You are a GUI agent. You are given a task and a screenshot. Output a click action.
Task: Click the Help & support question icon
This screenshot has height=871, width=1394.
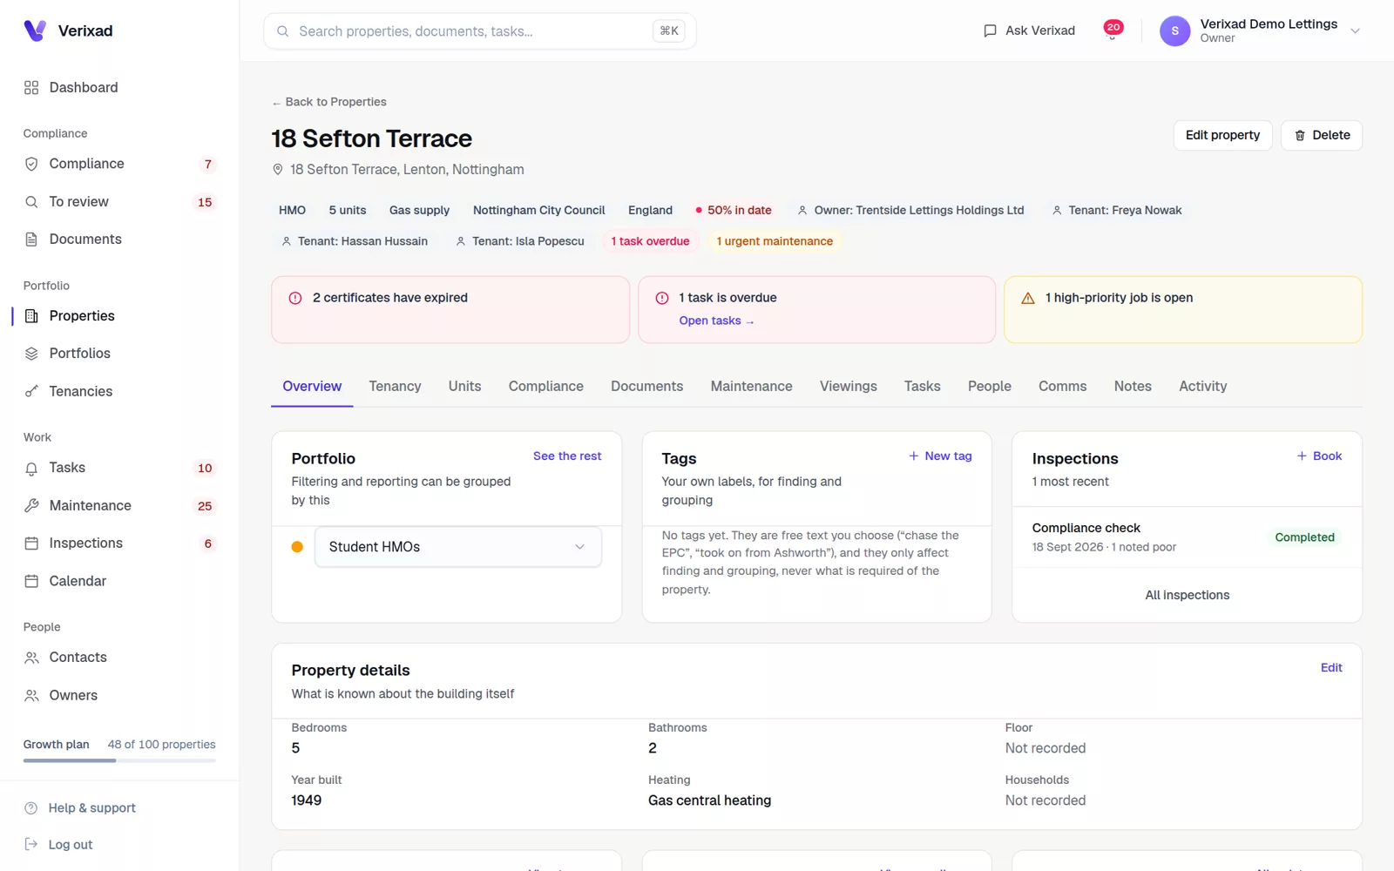31,808
